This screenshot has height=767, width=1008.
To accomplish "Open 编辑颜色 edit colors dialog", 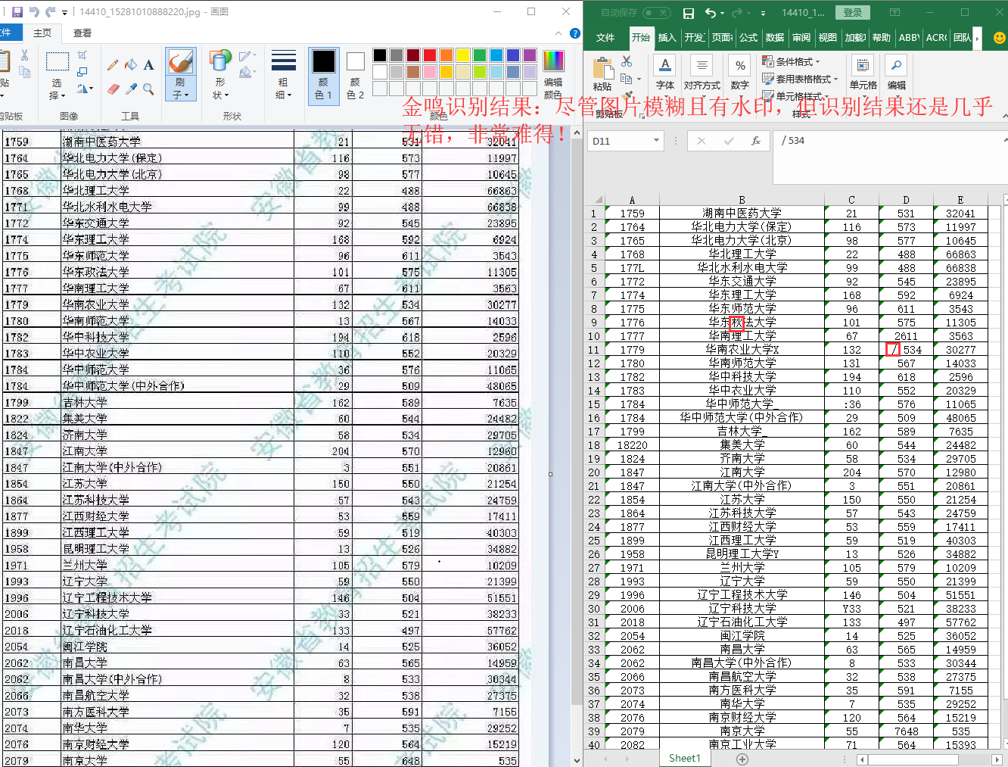I will coord(553,74).
